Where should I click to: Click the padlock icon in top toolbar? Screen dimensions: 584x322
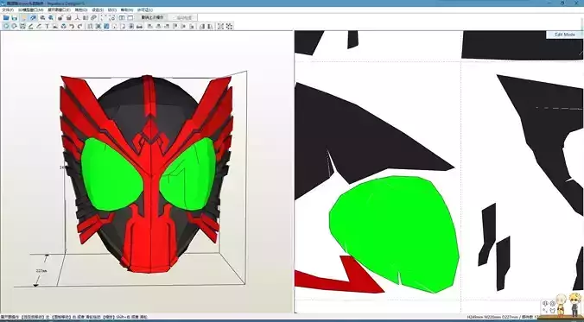68,17
